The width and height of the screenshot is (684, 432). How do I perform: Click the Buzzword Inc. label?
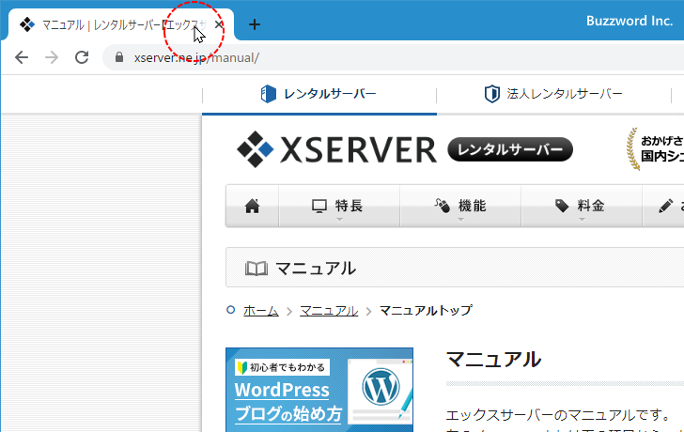[630, 21]
